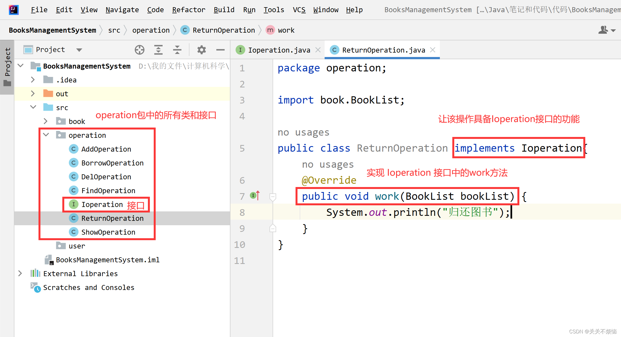Open Project panel settings gear
This screenshot has height=337, width=621.
pyautogui.click(x=201, y=50)
